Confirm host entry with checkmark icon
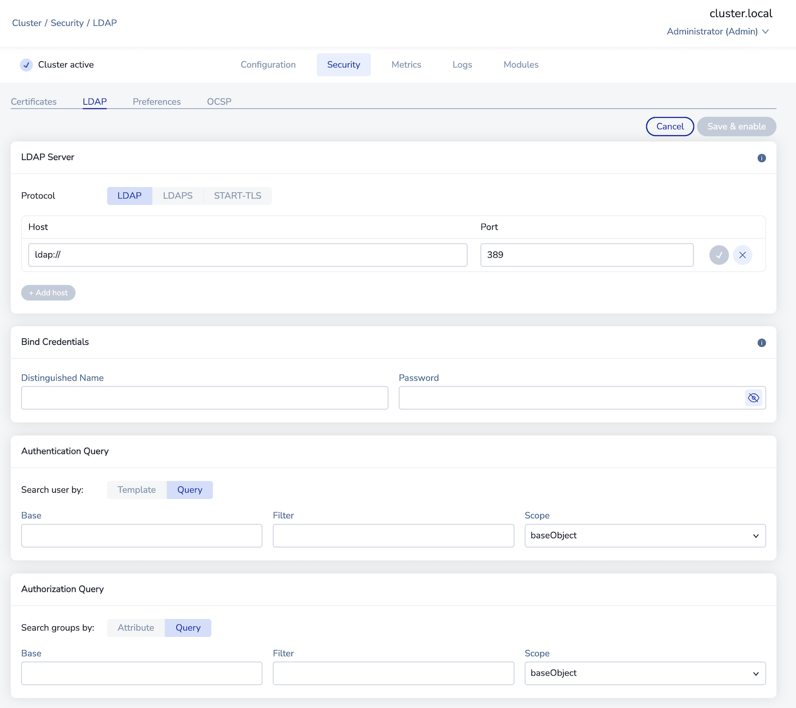The height and width of the screenshot is (708, 796). (x=718, y=255)
